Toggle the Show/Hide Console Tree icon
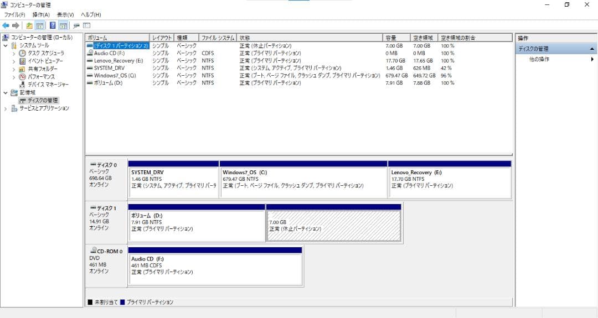This screenshot has width=598, height=318. (40, 25)
